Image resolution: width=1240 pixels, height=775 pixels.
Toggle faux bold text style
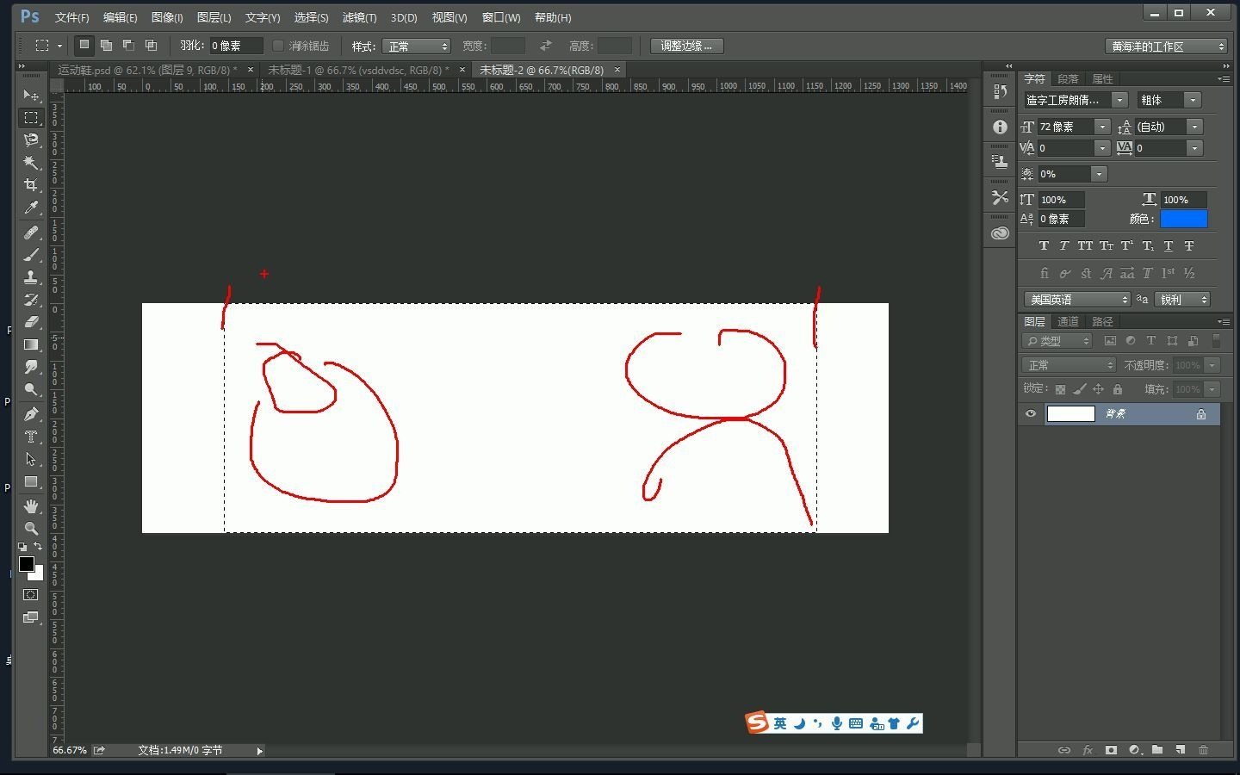(1044, 245)
